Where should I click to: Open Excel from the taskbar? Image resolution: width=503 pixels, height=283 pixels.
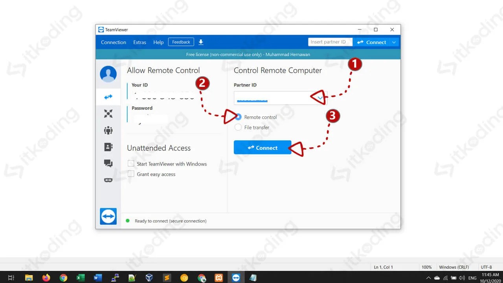(81, 277)
